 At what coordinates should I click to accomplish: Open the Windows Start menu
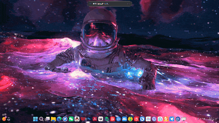pos(35,119)
